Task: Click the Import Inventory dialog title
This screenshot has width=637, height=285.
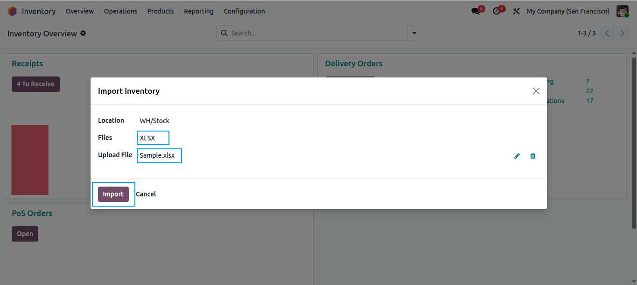Action: tap(129, 91)
